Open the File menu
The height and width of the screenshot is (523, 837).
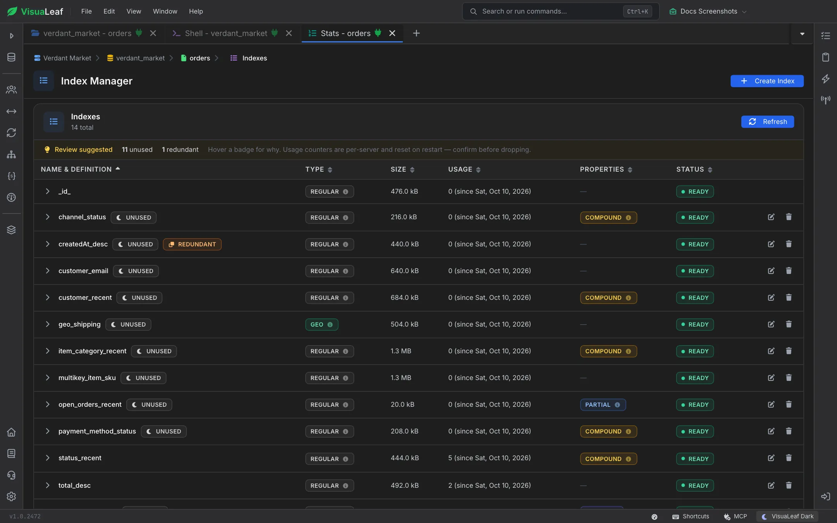tap(86, 11)
